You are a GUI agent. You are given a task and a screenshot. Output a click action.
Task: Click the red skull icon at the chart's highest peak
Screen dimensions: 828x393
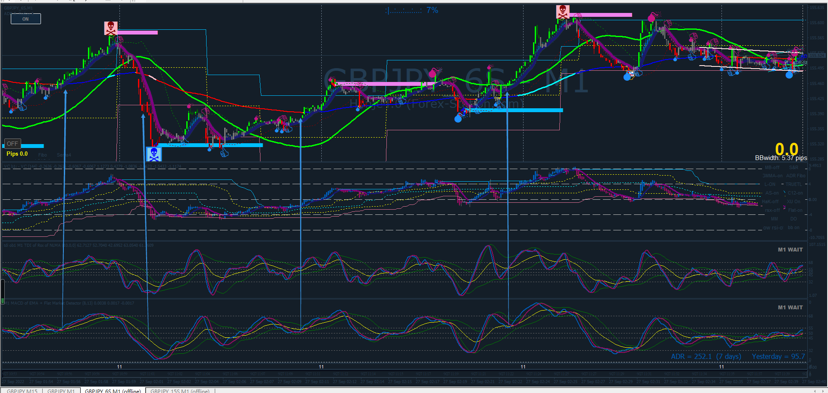[x=563, y=12]
